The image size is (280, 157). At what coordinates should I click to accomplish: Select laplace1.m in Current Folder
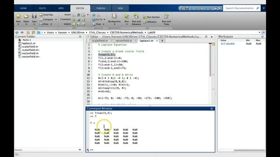[28, 43]
